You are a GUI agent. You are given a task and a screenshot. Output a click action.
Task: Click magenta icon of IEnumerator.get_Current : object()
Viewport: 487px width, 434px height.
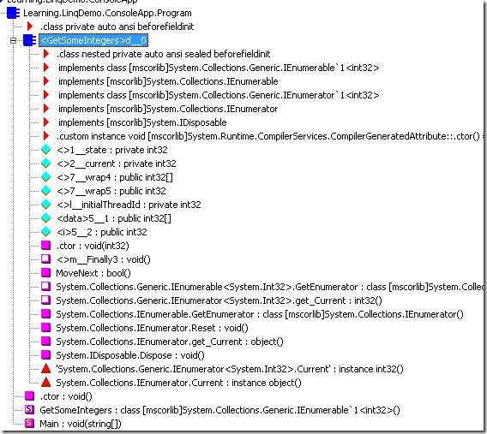click(45, 342)
